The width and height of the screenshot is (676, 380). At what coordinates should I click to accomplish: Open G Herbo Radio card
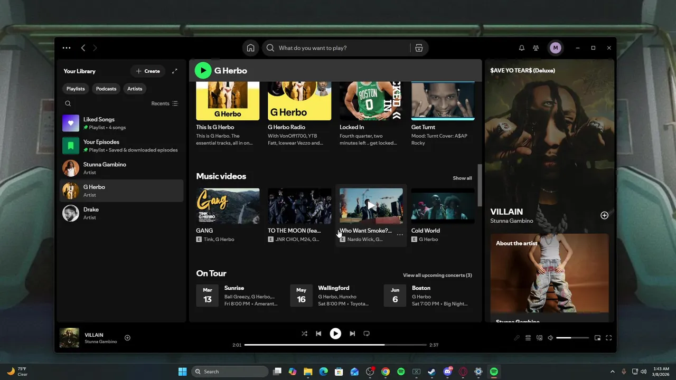[299, 115]
